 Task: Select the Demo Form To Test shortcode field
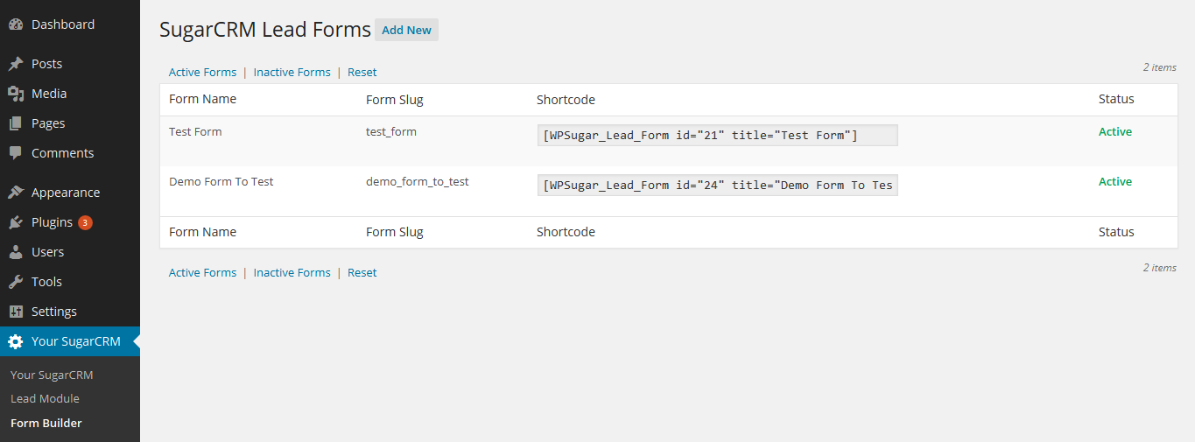tap(718, 185)
